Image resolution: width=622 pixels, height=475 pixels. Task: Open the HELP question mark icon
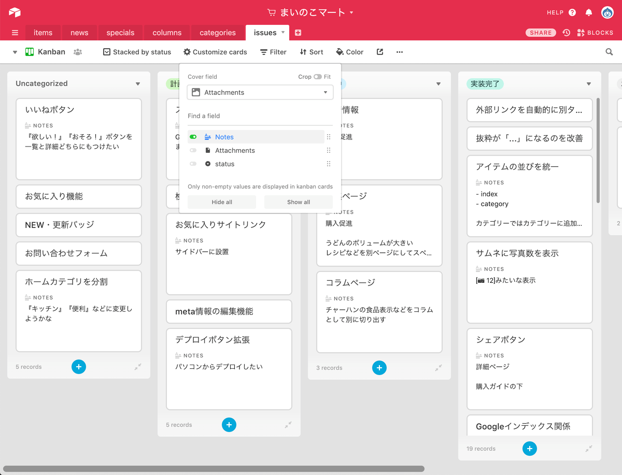tap(572, 12)
